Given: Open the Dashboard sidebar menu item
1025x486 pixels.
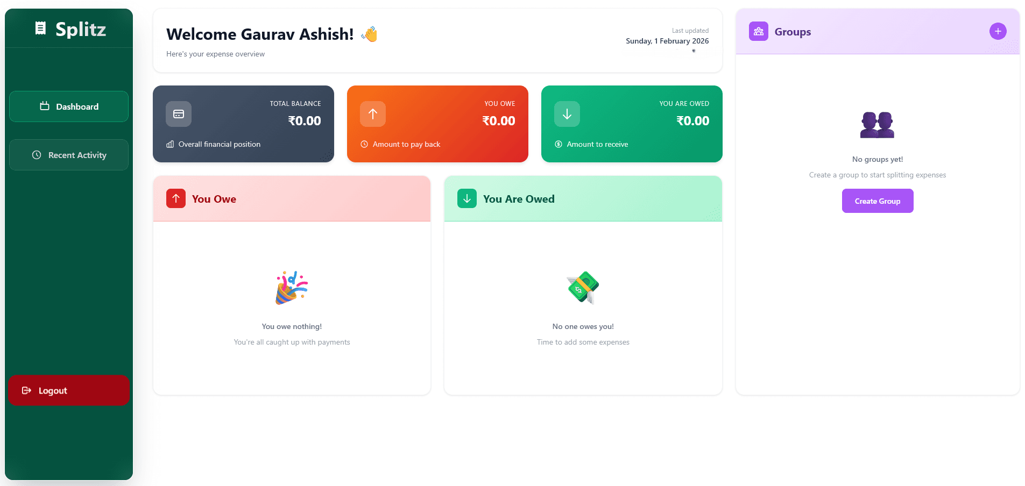Looking at the screenshot, I should pyautogui.click(x=69, y=106).
